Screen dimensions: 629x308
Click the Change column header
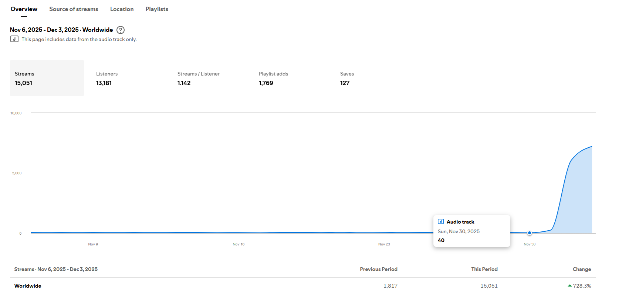tap(581, 269)
